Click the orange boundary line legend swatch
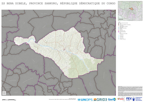The height and width of the screenshot is (102, 144). [119, 31]
